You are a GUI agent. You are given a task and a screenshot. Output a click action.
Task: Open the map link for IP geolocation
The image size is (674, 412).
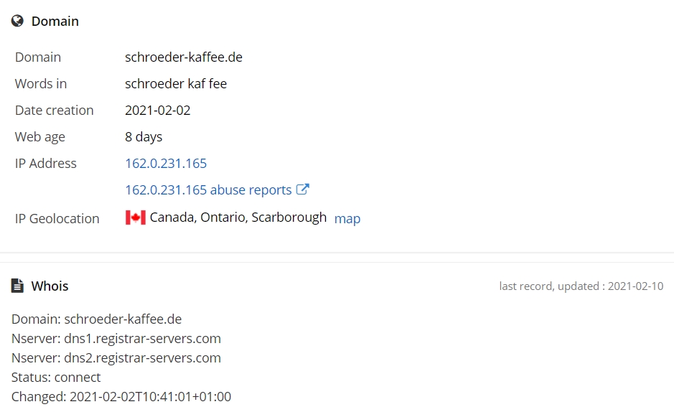coord(347,219)
